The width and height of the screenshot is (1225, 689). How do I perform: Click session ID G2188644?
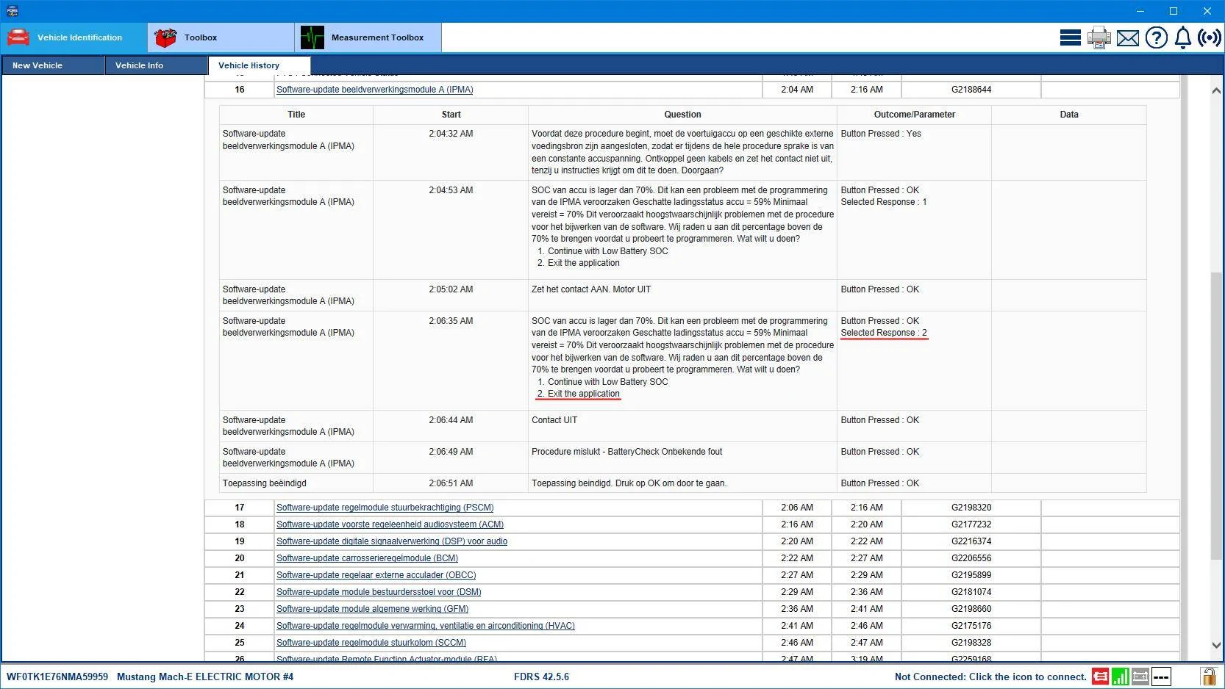point(971,90)
